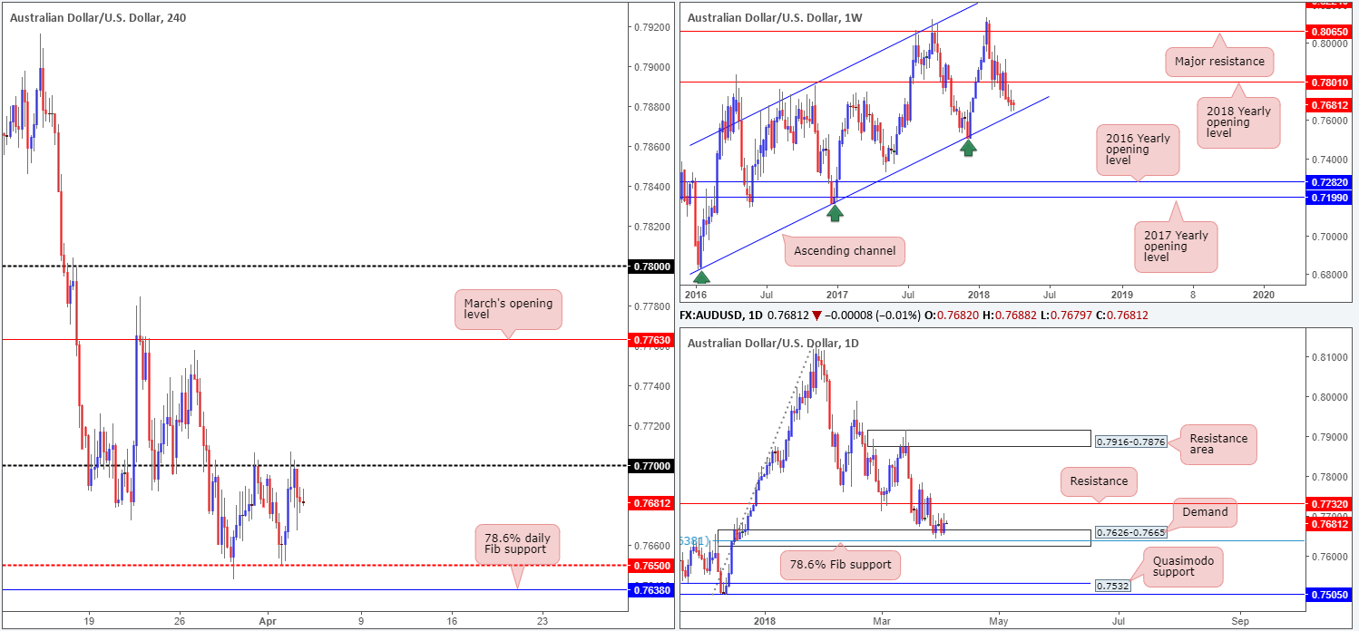Click the green arrow below the late 2017 low

(x=968, y=147)
